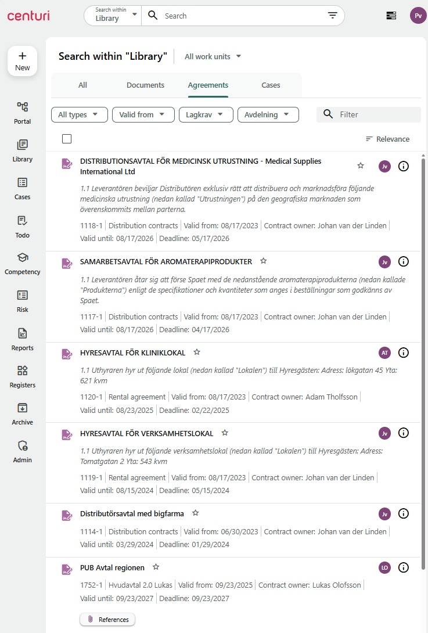Open the Reports section
The height and width of the screenshot is (633, 428).
tap(22, 340)
